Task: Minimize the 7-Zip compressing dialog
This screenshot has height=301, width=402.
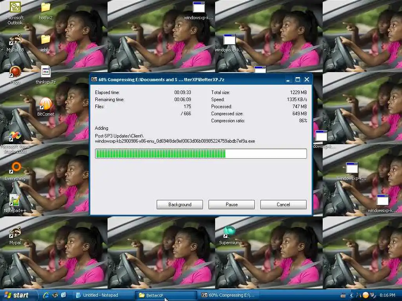Action: (288, 80)
